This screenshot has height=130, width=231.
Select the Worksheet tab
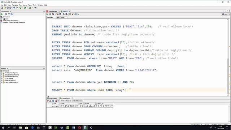(50, 17)
